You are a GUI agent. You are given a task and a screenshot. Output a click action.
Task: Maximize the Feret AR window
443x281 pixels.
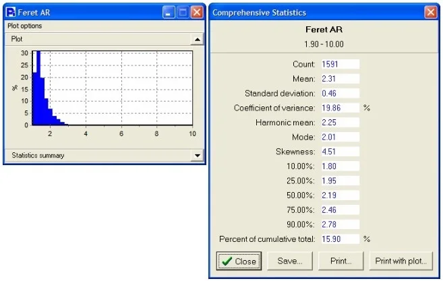click(x=182, y=12)
